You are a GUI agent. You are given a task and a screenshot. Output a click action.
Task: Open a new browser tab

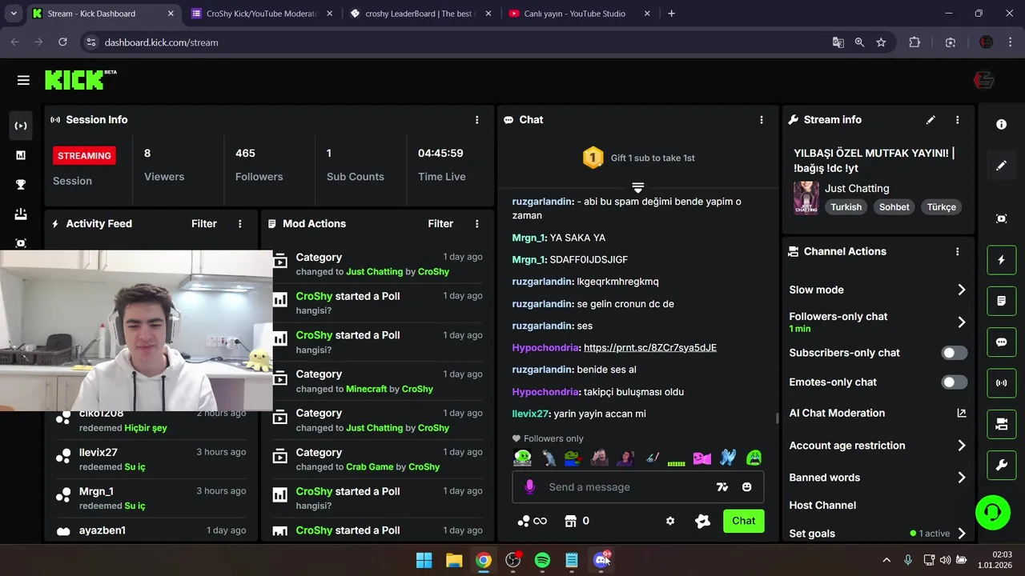click(671, 14)
